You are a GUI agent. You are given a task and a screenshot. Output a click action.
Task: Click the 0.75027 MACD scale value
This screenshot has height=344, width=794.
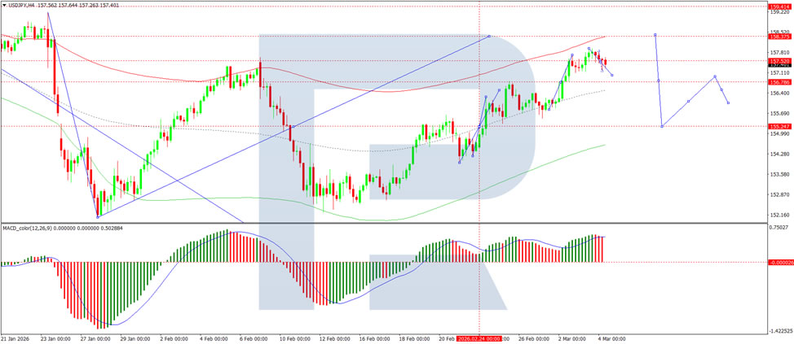click(x=779, y=227)
